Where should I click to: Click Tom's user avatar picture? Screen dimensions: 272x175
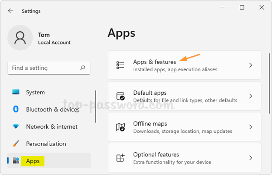(x=20, y=38)
